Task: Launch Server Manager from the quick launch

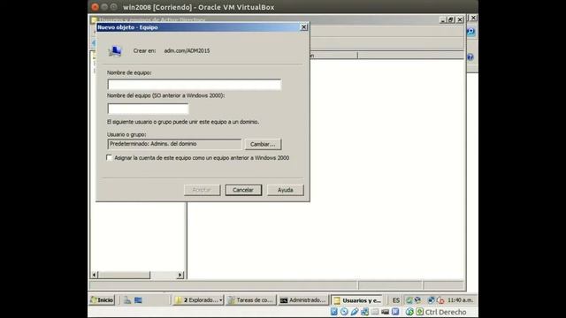Action: 127,300
